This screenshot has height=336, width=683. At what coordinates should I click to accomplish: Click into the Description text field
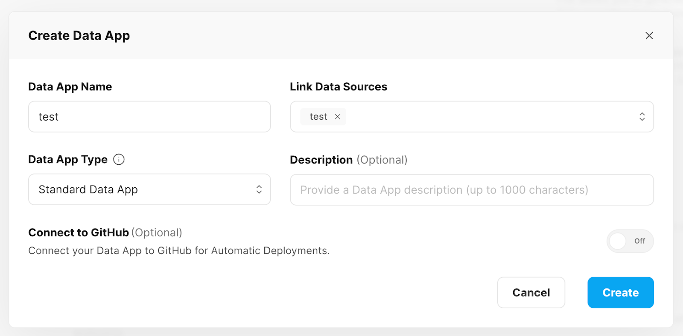(471, 190)
